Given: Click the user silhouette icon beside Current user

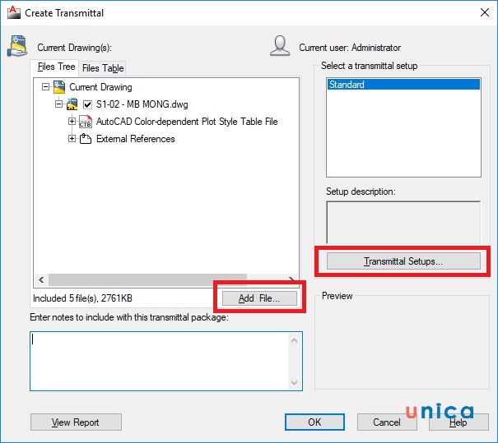Looking at the screenshot, I should coord(280,46).
